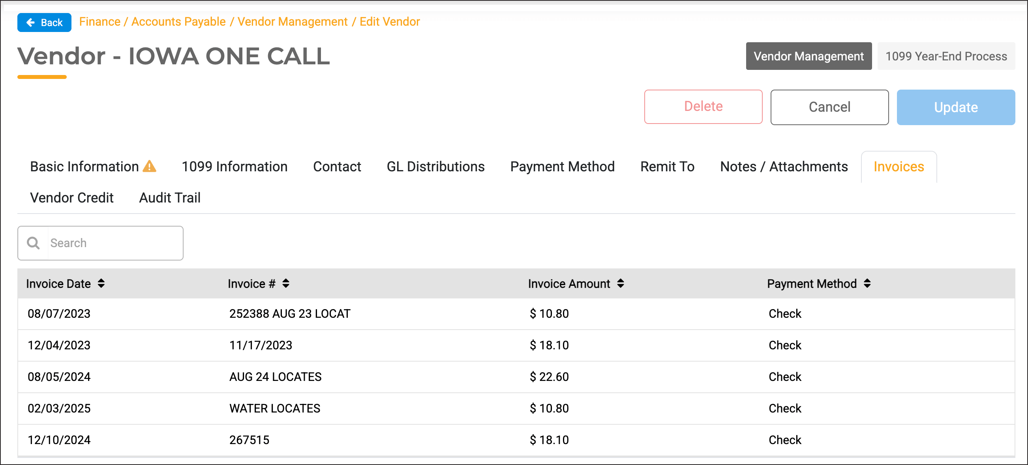Select the 12/10/2024 invoice date

coord(59,440)
